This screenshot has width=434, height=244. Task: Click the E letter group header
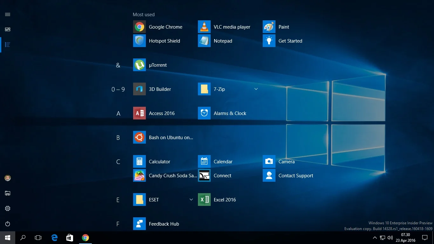tap(118, 200)
